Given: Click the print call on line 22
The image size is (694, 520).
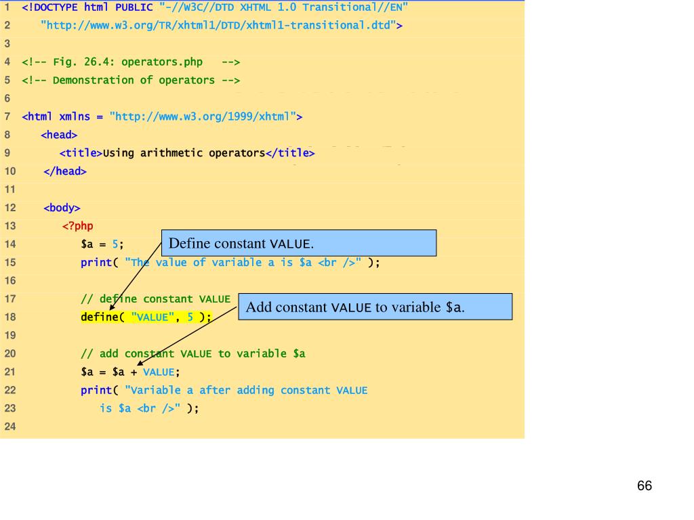Looking at the screenshot, I should click(224, 391).
